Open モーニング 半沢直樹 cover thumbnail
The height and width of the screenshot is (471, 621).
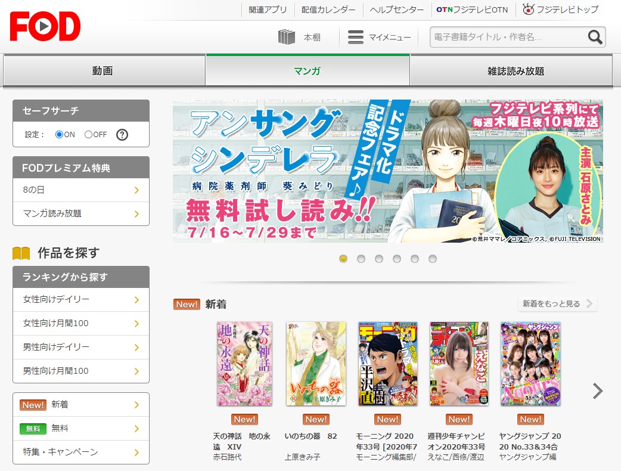coord(388,364)
